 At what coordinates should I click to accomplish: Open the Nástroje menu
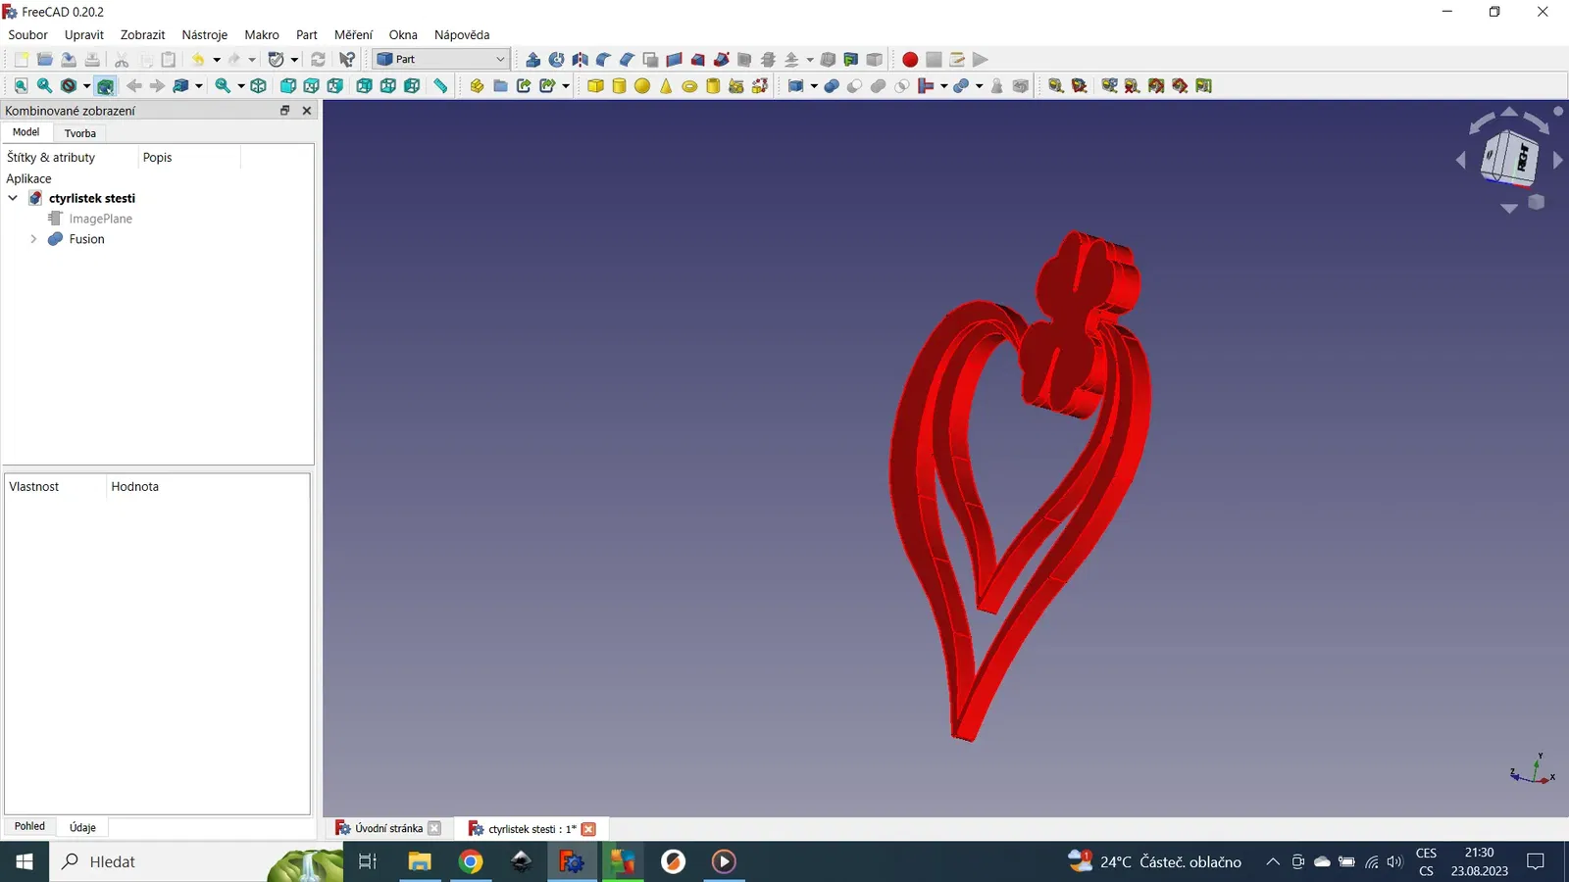click(204, 34)
